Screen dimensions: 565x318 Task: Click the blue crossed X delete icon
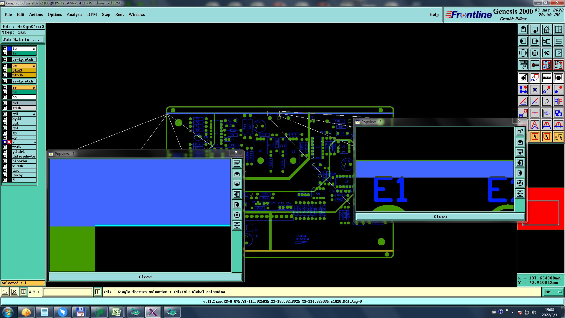(x=535, y=90)
